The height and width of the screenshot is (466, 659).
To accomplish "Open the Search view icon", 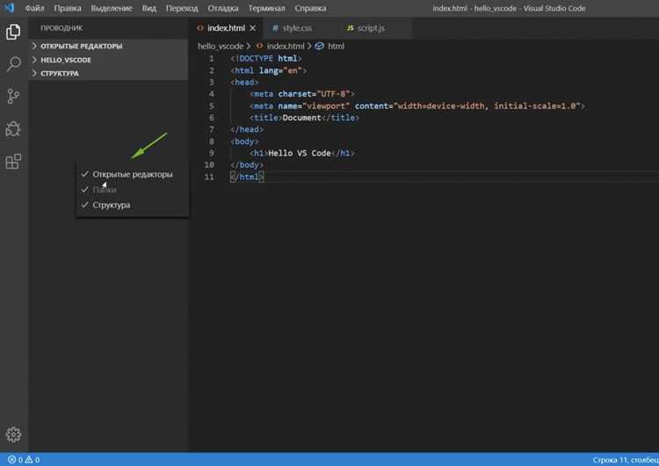I will coord(13,64).
